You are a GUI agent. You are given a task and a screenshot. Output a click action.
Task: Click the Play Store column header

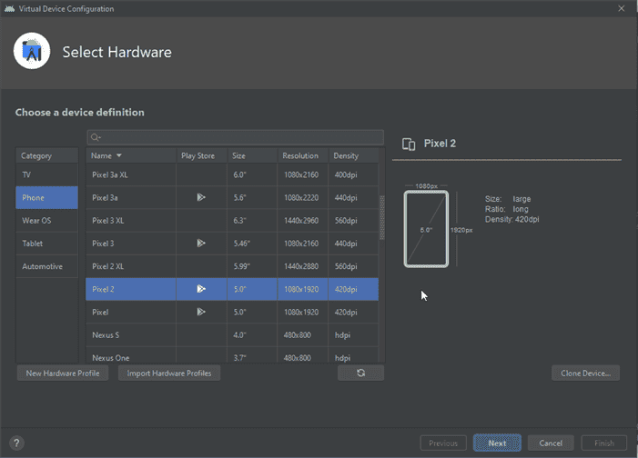(201, 155)
